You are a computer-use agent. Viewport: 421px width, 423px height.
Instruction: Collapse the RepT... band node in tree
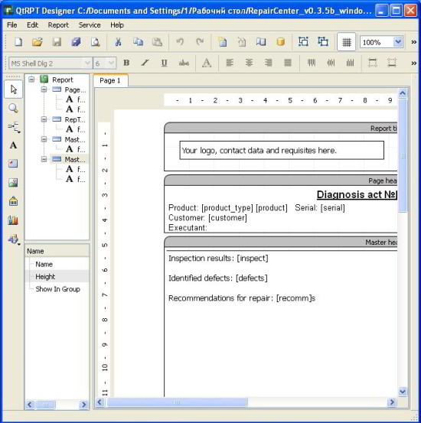click(x=44, y=119)
